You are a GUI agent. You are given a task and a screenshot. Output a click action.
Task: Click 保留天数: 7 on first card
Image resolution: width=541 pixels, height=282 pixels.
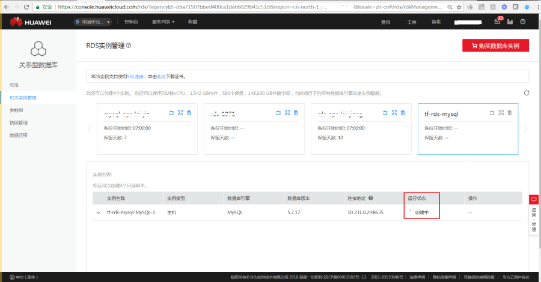click(115, 138)
